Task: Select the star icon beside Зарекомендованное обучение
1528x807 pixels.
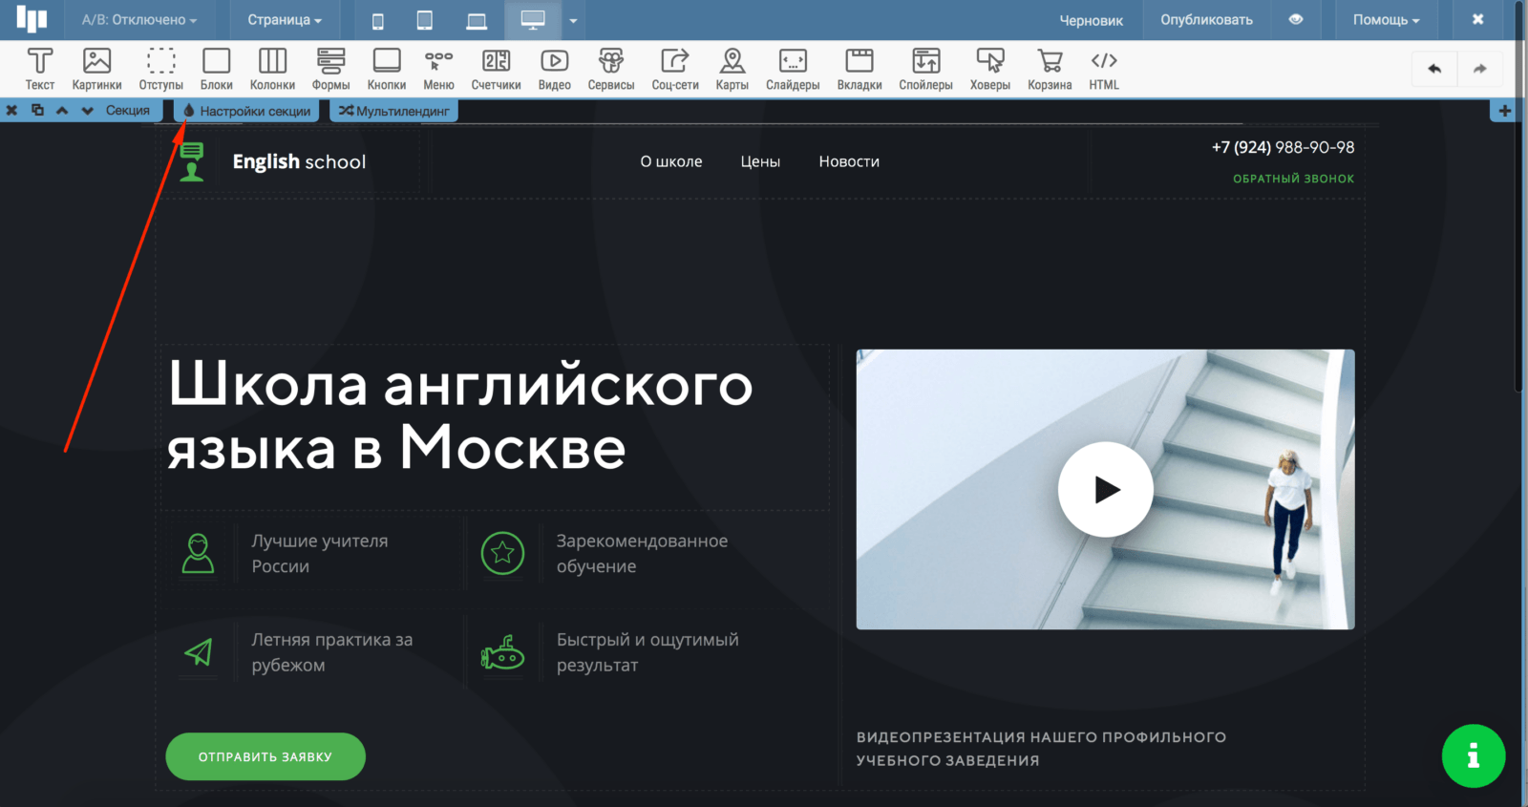Action: pos(502,553)
